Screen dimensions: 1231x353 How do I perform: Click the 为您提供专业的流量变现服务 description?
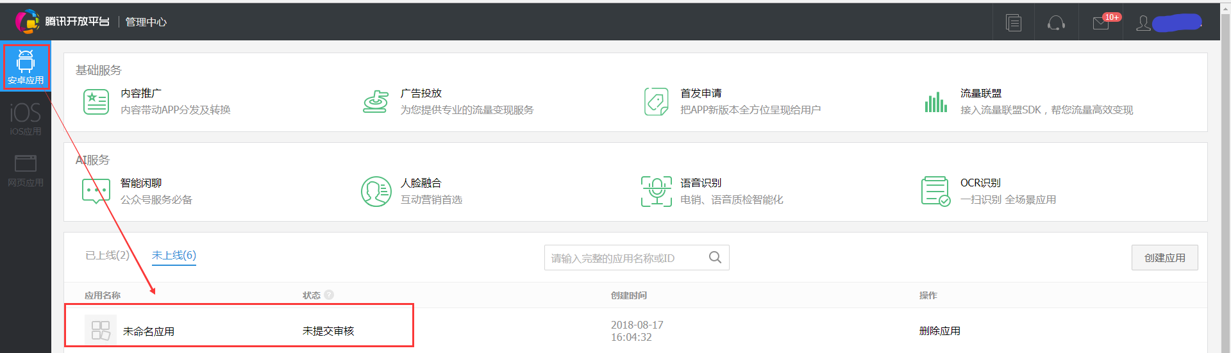(467, 110)
